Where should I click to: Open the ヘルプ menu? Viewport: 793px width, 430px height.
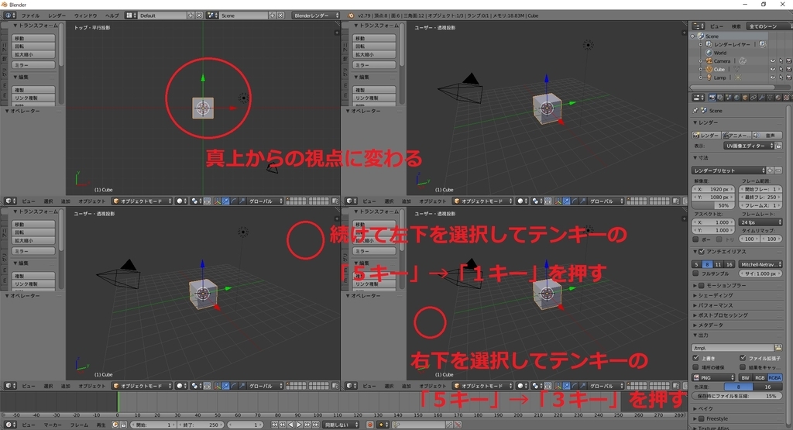coord(112,15)
